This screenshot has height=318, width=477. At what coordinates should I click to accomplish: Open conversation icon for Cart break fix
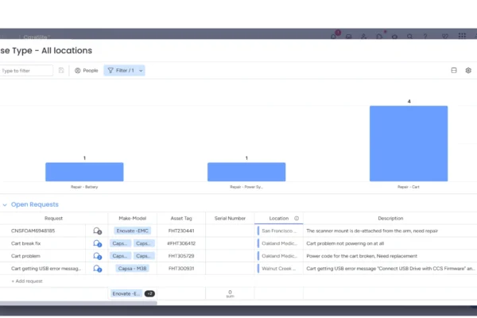pyautogui.click(x=97, y=243)
